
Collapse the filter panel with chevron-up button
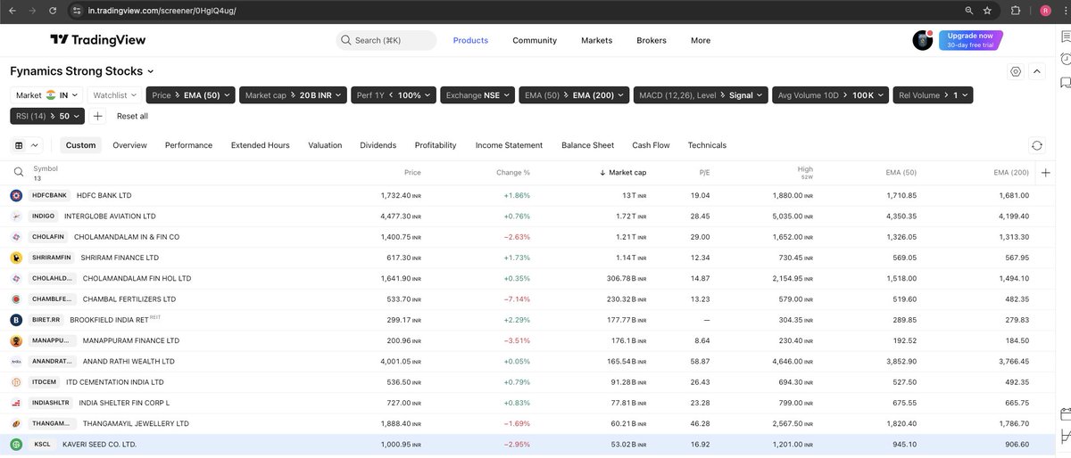(x=1037, y=71)
